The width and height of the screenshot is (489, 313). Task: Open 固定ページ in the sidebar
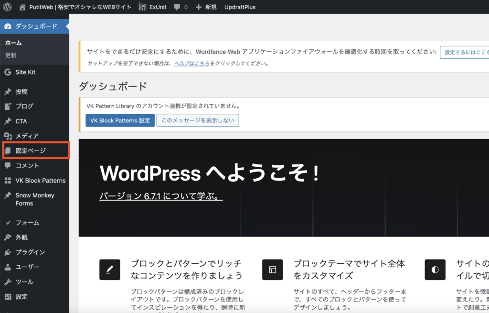click(31, 151)
